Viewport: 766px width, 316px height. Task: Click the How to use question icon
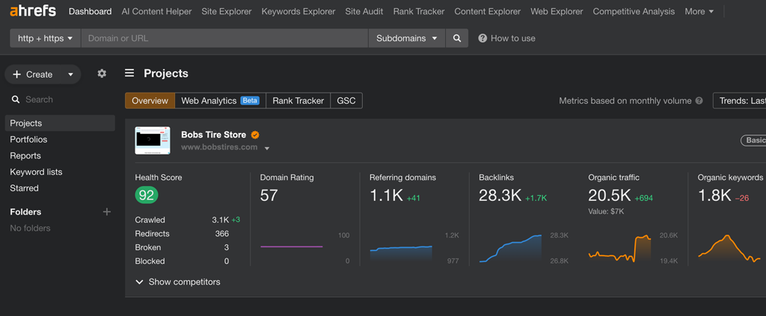pos(482,38)
